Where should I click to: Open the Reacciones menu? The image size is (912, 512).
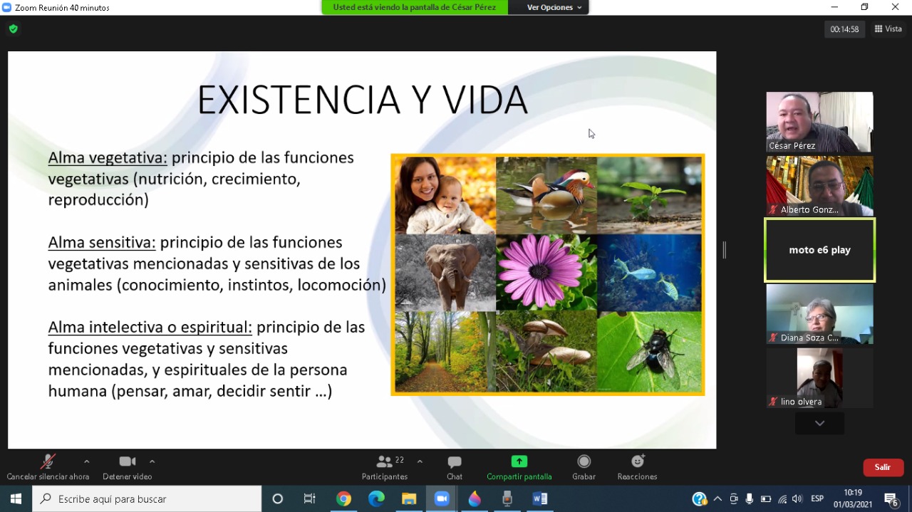tap(637, 467)
